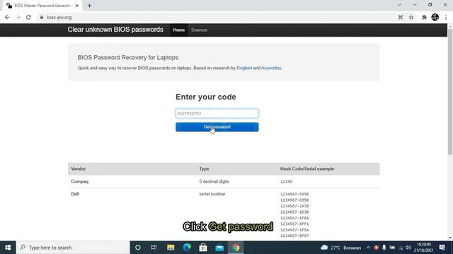
Task: Click the code entry field
Action: [217, 114]
